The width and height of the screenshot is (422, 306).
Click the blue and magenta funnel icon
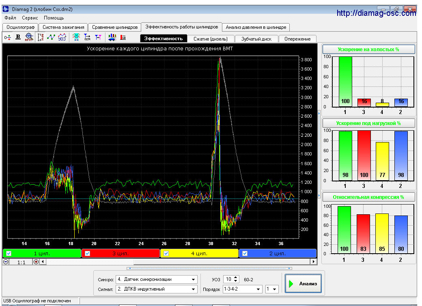click(98, 37)
